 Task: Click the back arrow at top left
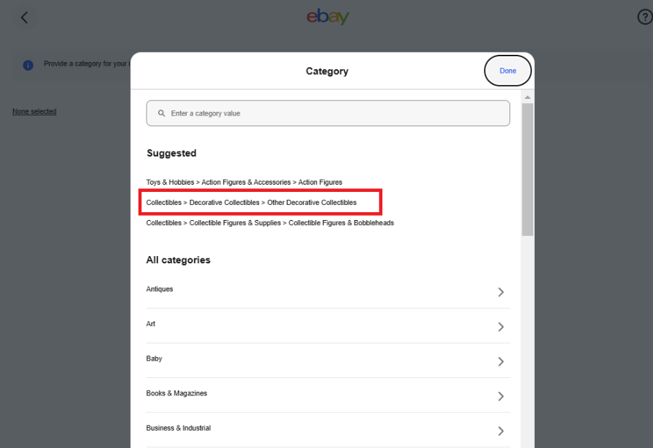(24, 17)
